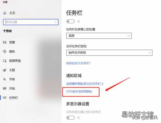
Task: Click the 锁屏界面 lock screen icon
Action: tap(5, 61)
